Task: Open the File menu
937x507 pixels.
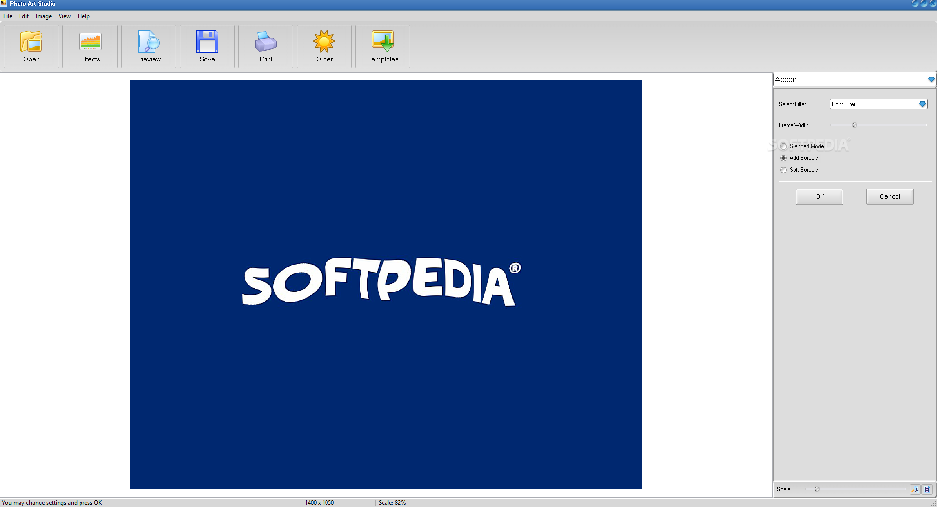Action: point(8,16)
